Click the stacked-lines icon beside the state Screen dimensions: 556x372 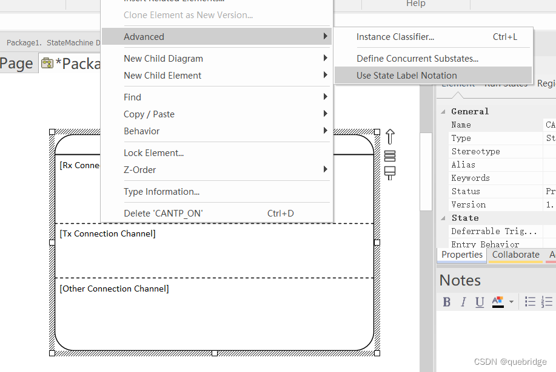390,156
